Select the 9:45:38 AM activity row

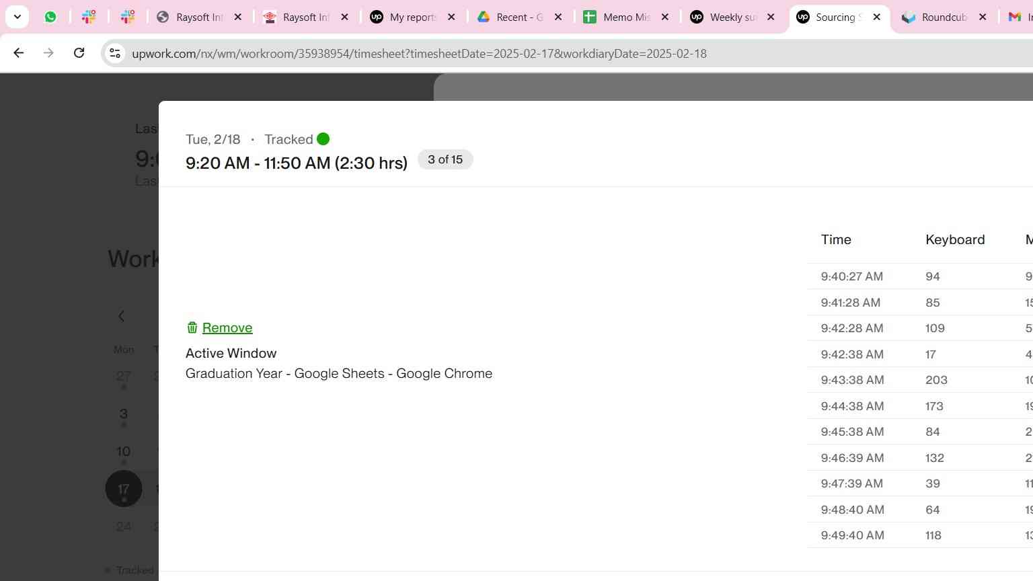click(920, 432)
